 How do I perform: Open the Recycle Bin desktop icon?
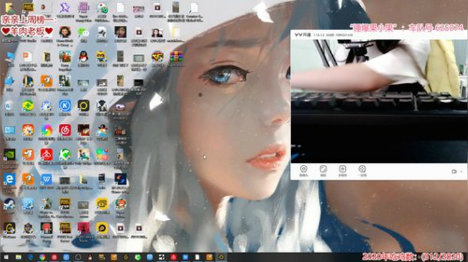[x=10, y=106]
